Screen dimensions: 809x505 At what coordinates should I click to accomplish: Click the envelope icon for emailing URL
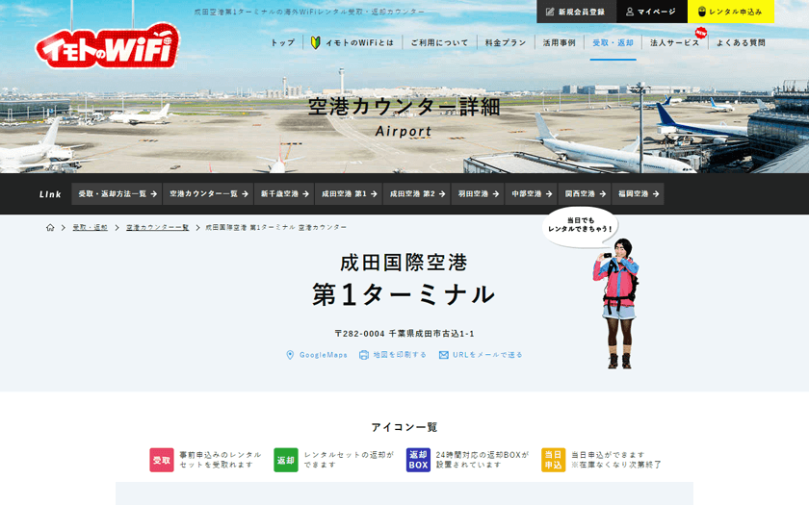[x=444, y=355]
